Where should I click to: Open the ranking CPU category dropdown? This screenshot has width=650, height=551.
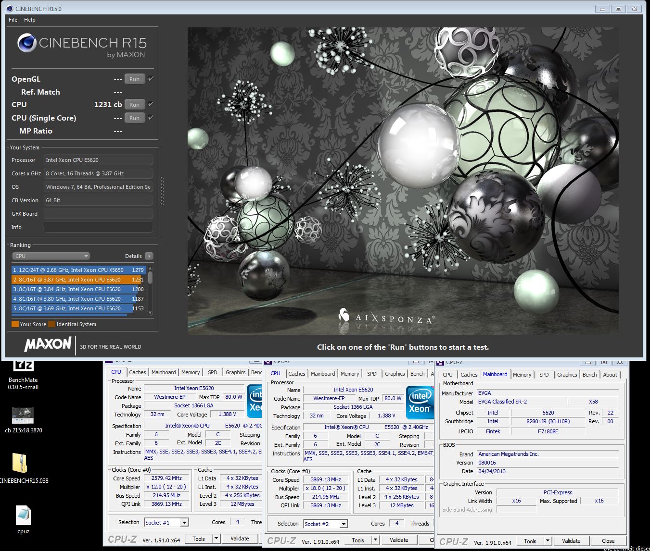coord(51,256)
